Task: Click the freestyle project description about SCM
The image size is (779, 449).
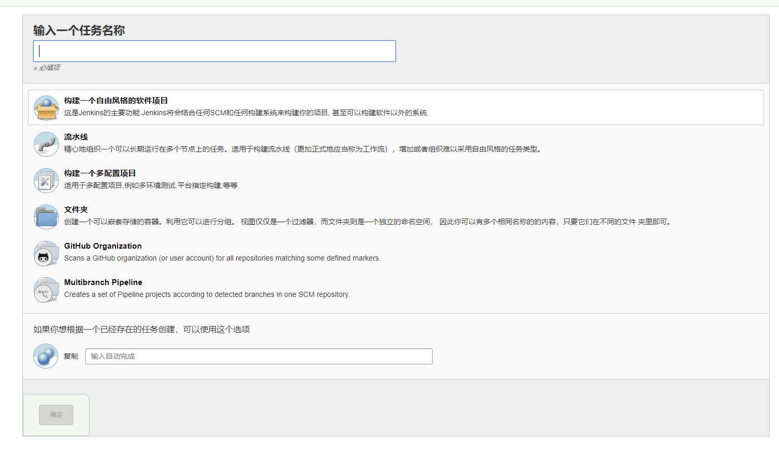Action: (246, 113)
